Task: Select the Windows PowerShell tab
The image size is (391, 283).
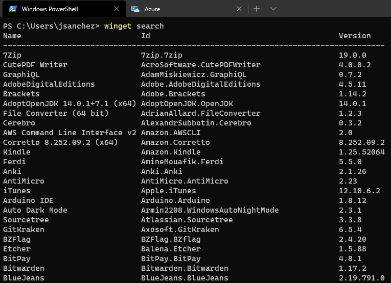Action: (x=56, y=9)
